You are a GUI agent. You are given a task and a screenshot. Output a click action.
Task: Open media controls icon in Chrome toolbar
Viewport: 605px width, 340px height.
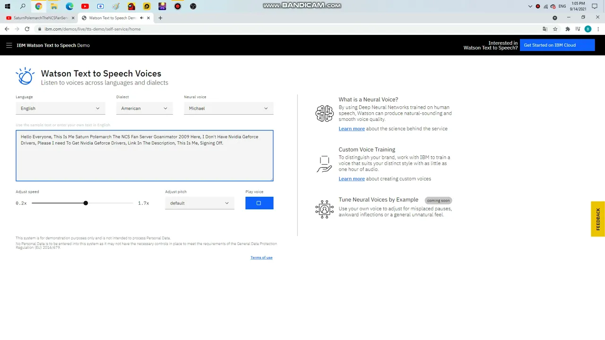[578, 29]
